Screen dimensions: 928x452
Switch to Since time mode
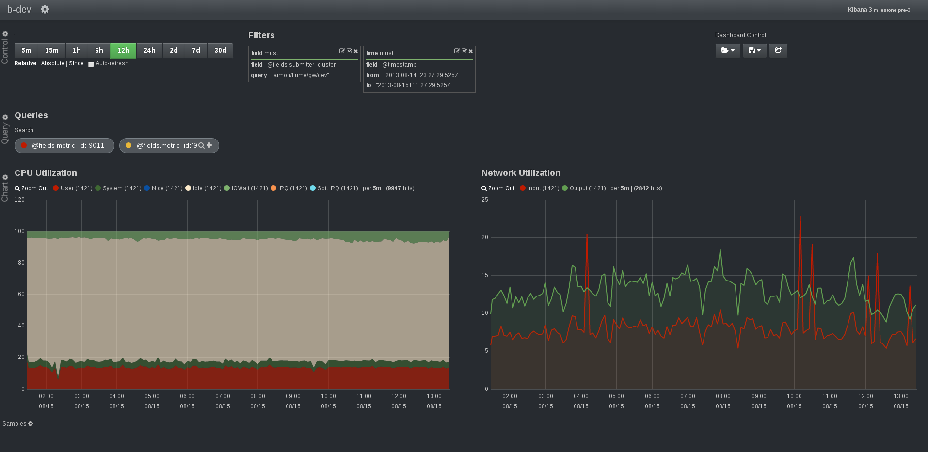76,63
